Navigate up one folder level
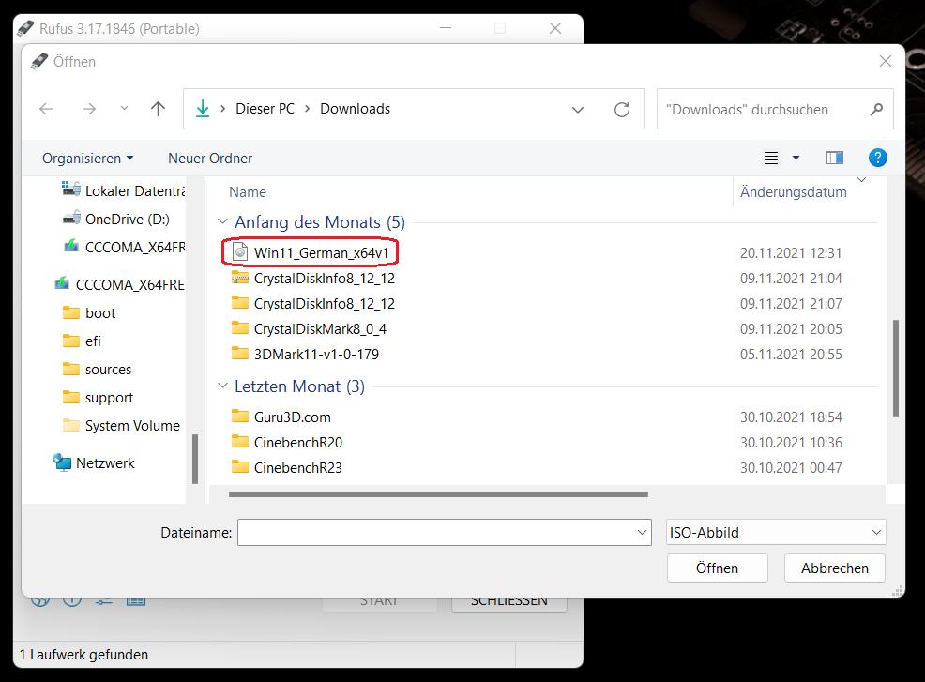 click(x=158, y=109)
